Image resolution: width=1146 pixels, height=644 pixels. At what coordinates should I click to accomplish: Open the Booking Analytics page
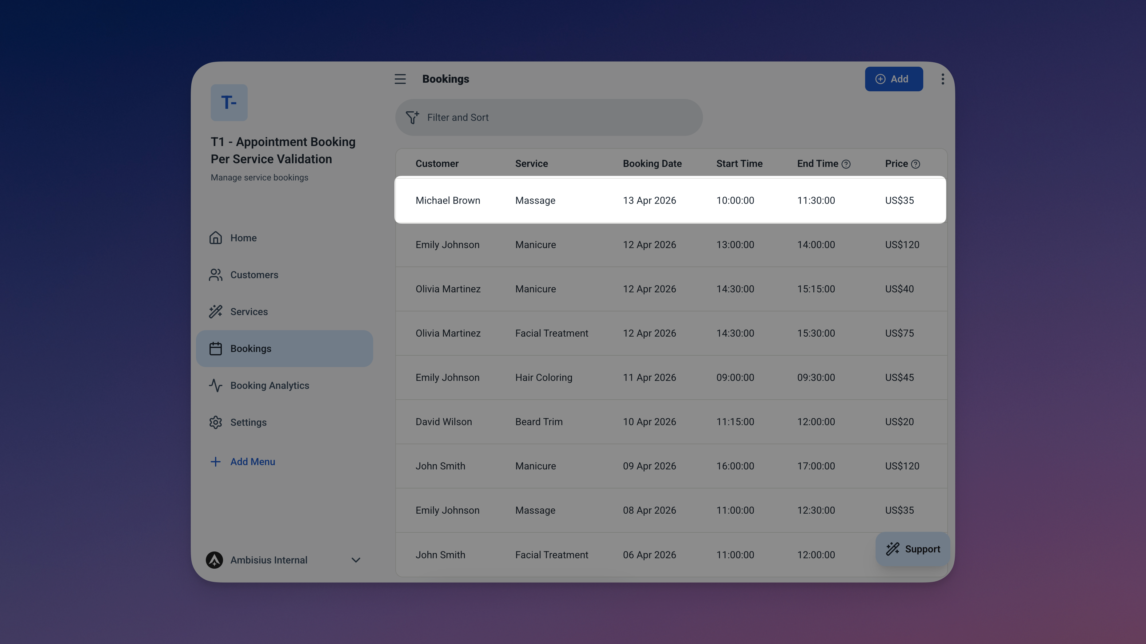point(269,385)
